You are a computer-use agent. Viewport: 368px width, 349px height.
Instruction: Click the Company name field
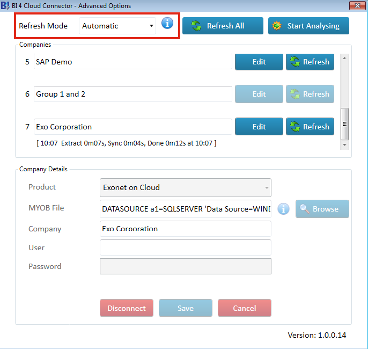click(186, 229)
